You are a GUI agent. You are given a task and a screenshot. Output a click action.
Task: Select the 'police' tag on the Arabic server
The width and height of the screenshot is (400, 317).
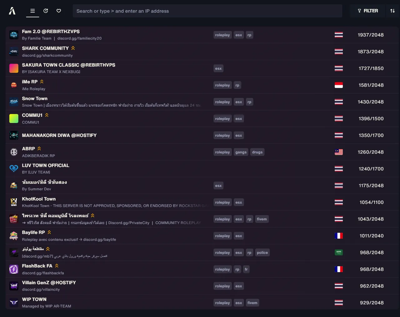262,252
